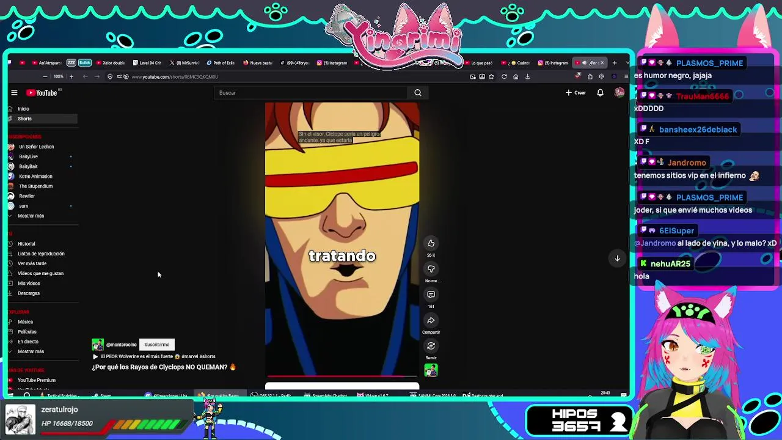Viewport: 782px width, 440px height.
Task: Open the Short's audio source thumbnail
Action: [431, 370]
